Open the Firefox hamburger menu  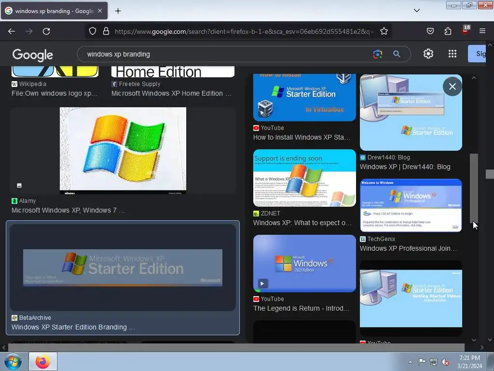point(482,31)
